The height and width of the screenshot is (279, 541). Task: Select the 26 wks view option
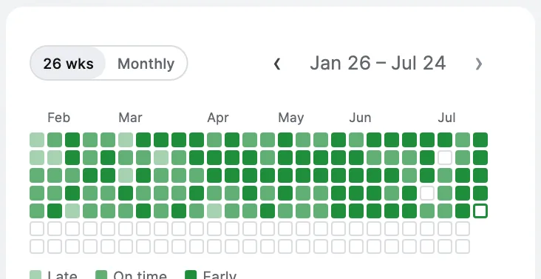[68, 64]
